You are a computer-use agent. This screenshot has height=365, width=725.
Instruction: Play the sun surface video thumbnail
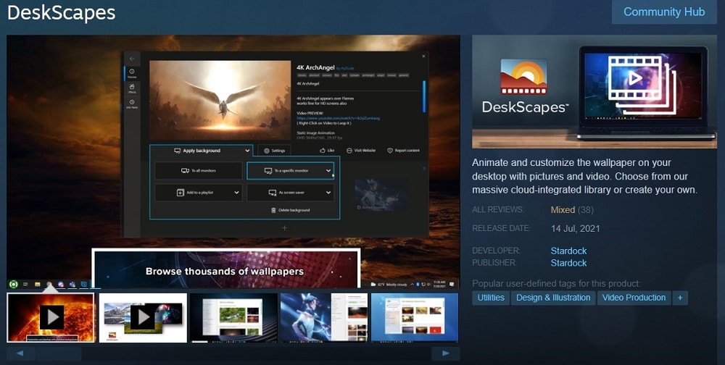(51, 317)
